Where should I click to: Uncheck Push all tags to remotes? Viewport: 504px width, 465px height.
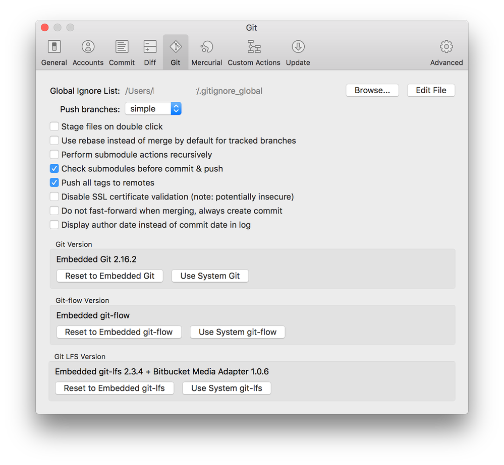click(x=54, y=182)
